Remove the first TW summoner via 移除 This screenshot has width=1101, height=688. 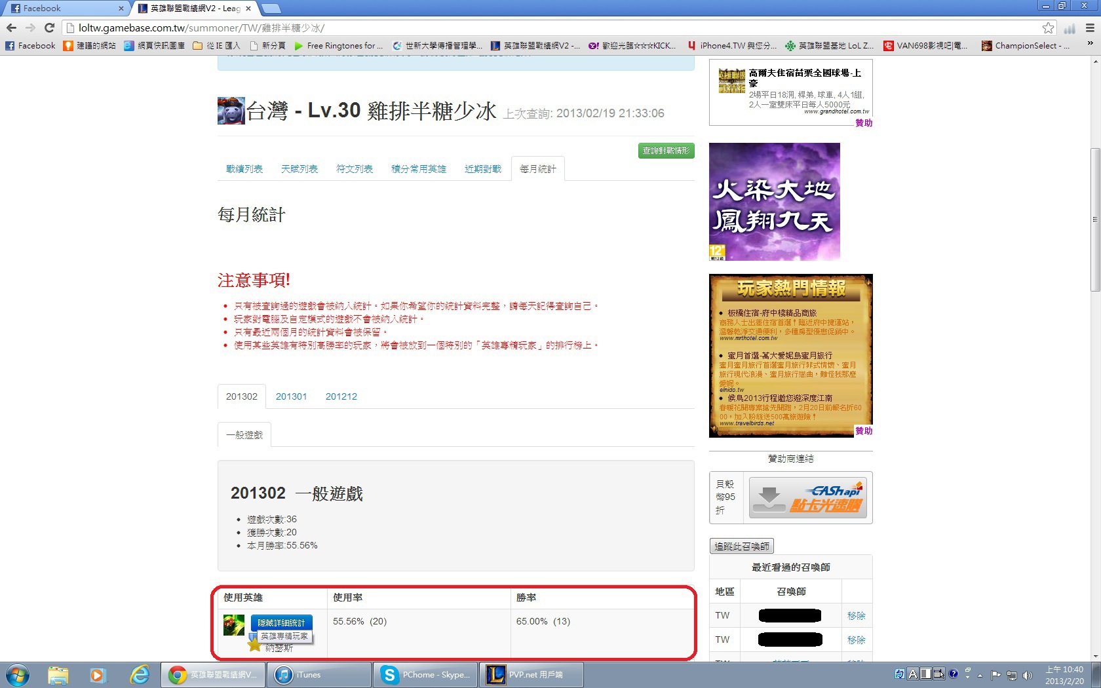[x=856, y=616]
